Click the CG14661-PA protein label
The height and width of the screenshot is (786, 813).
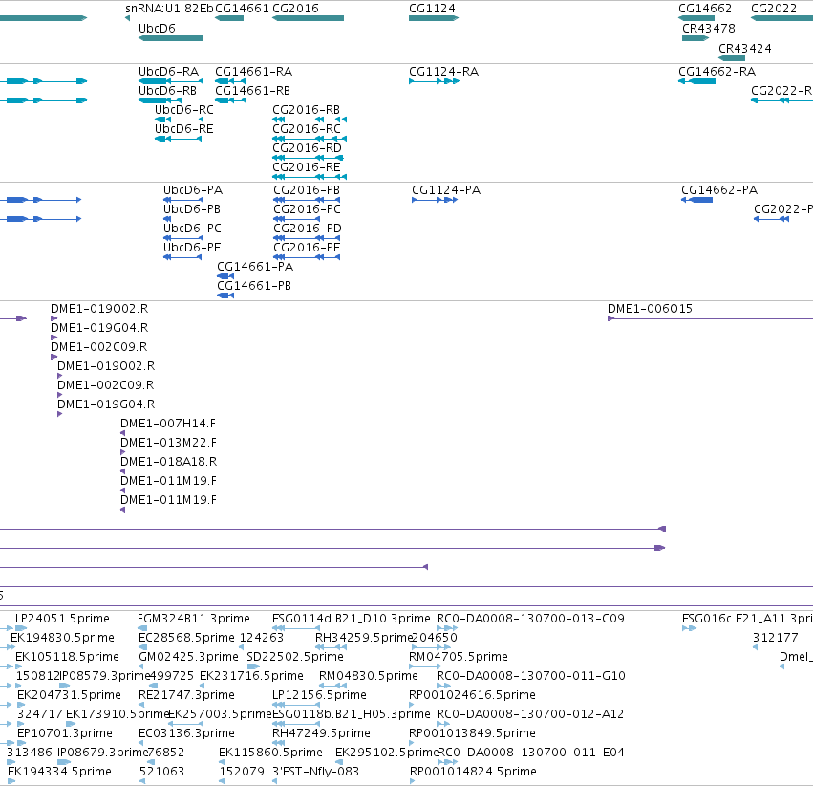click(255, 267)
